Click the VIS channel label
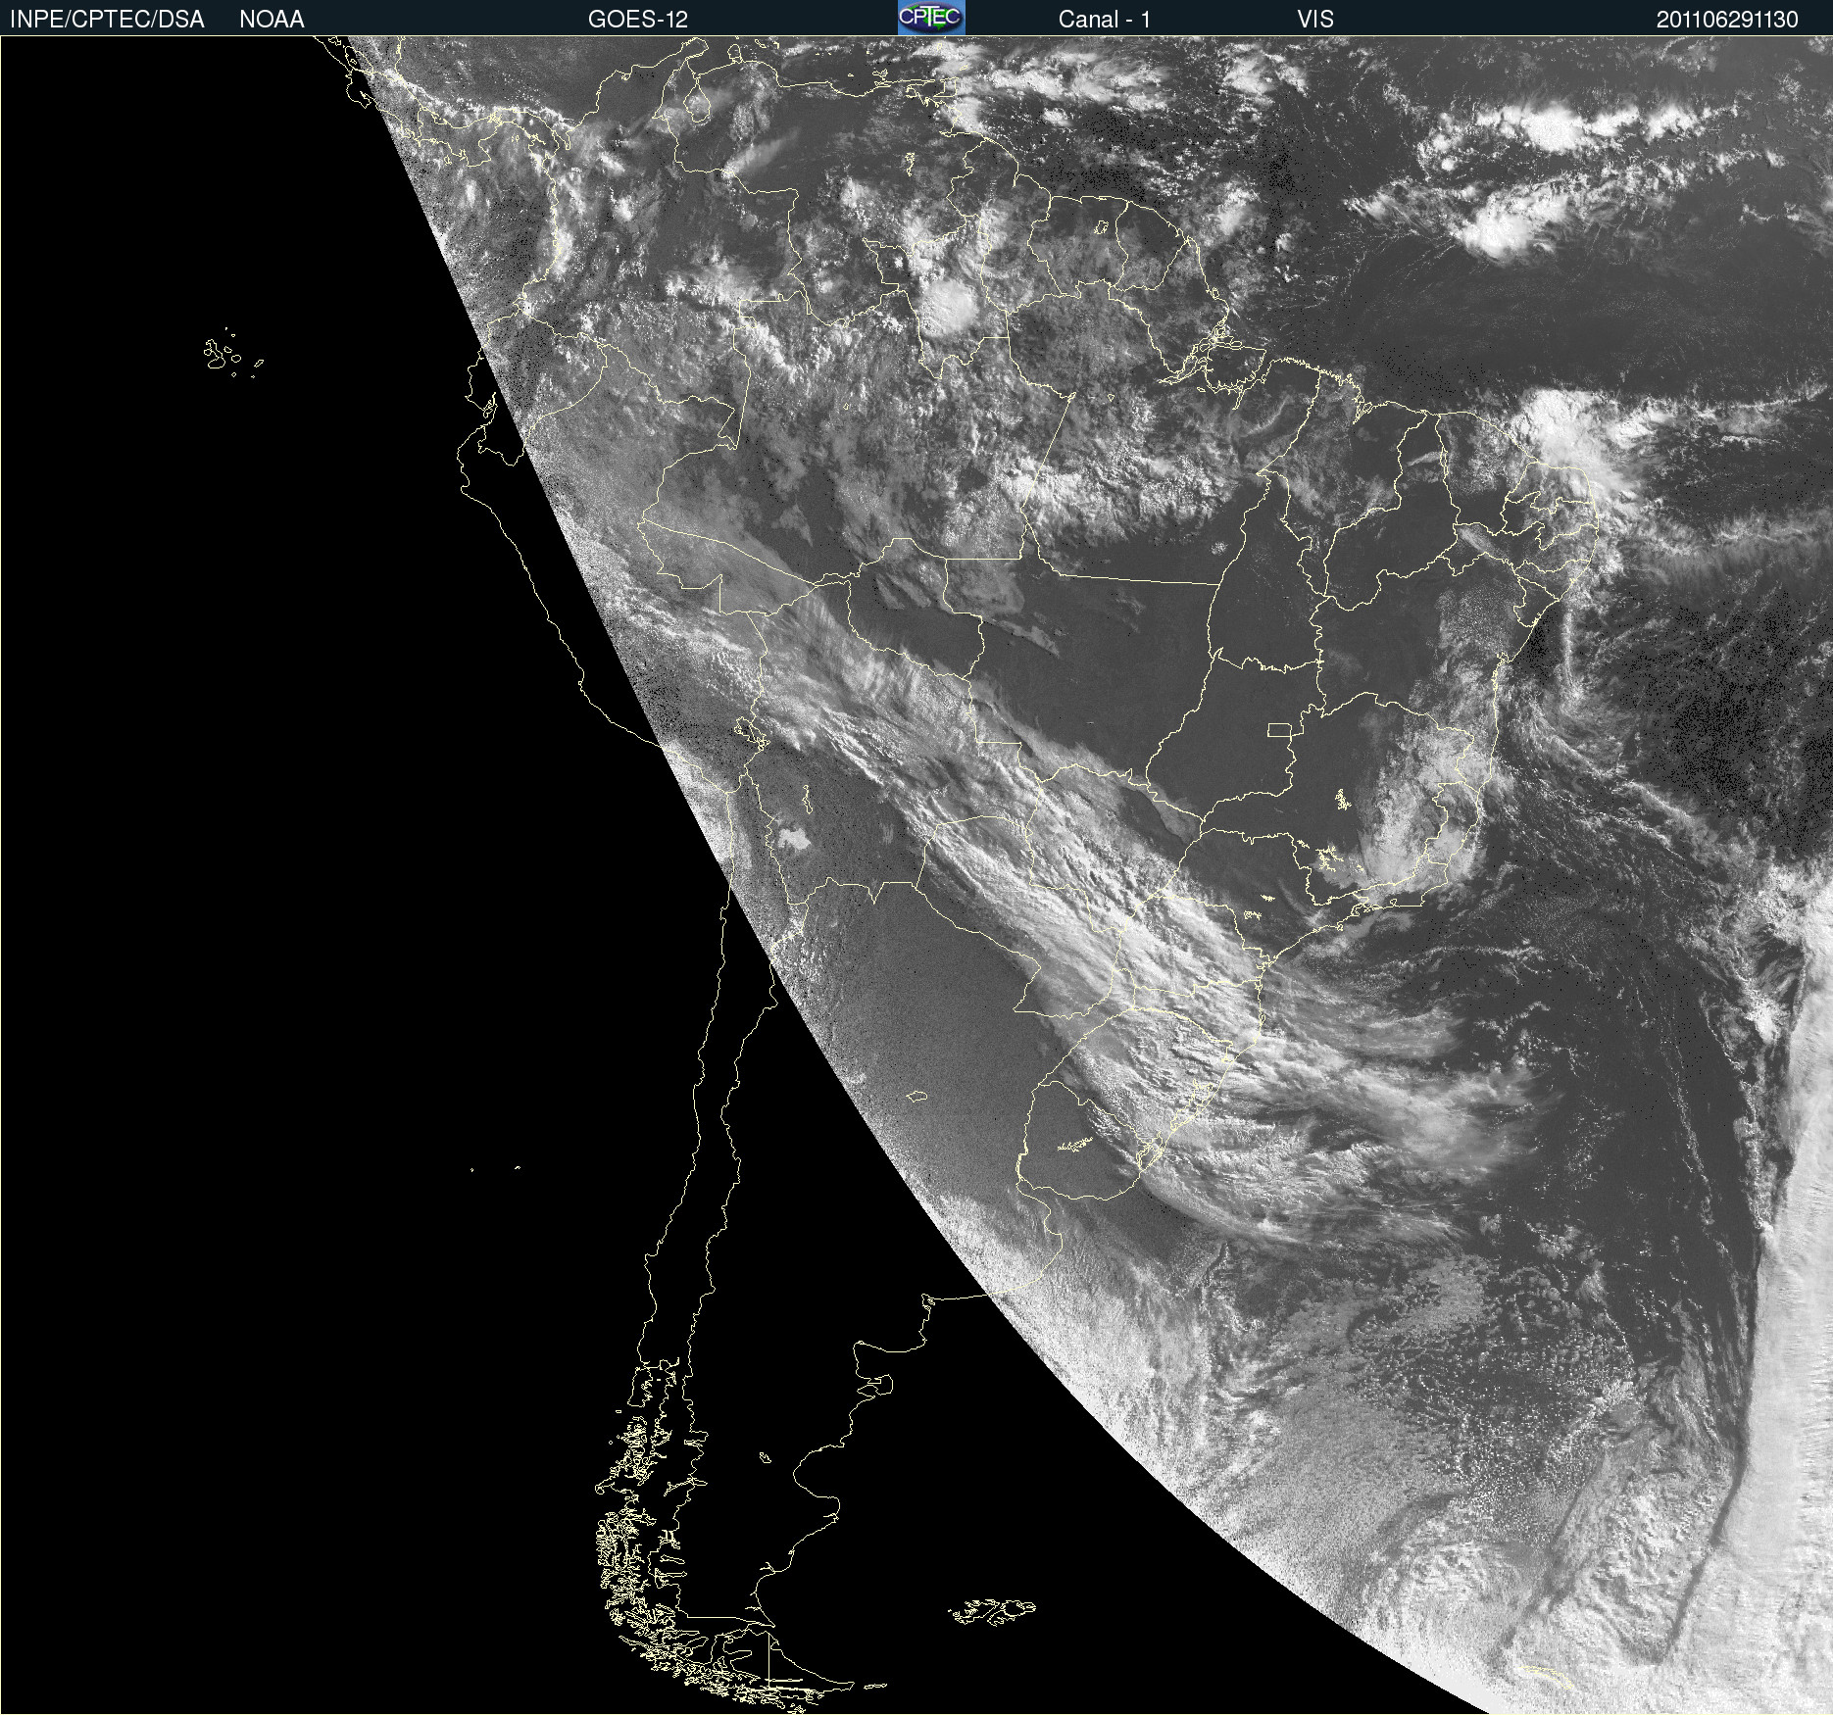Screen dimensions: 1833x1715 point(1315,20)
